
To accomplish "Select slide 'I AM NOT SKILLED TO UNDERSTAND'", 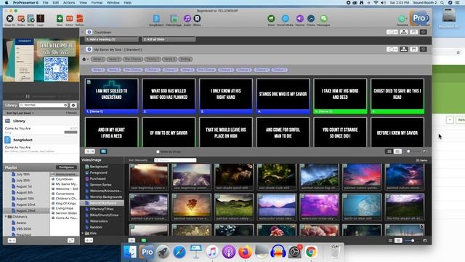I will pyautogui.click(x=111, y=96).
